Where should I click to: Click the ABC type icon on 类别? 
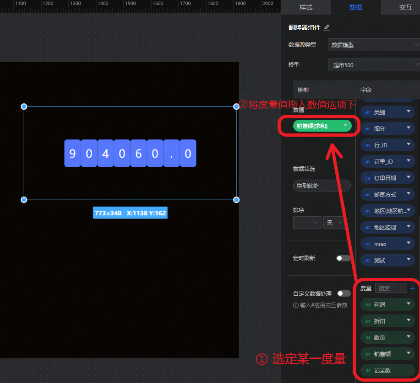(368, 112)
